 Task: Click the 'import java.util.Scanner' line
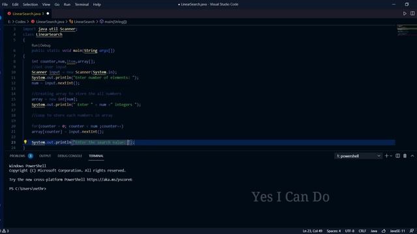[50, 29]
